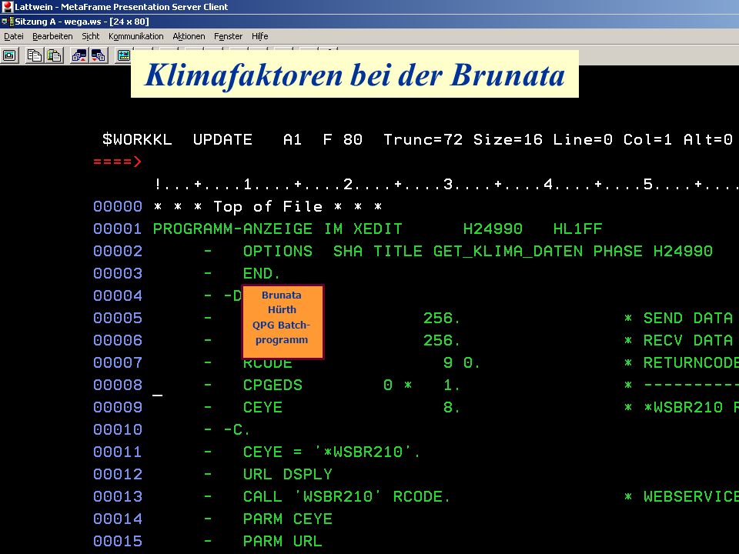
Task: Click the send file to host icon
Action: pyautogui.click(x=79, y=55)
